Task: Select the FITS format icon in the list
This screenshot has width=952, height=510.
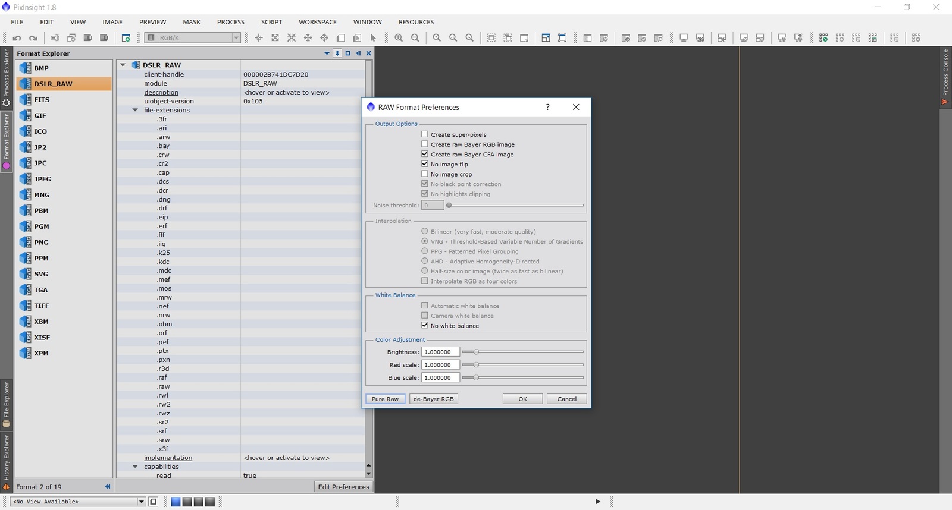Action: [x=25, y=100]
